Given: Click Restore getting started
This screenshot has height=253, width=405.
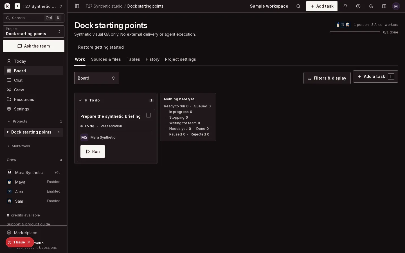Looking at the screenshot, I should [101, 47].
